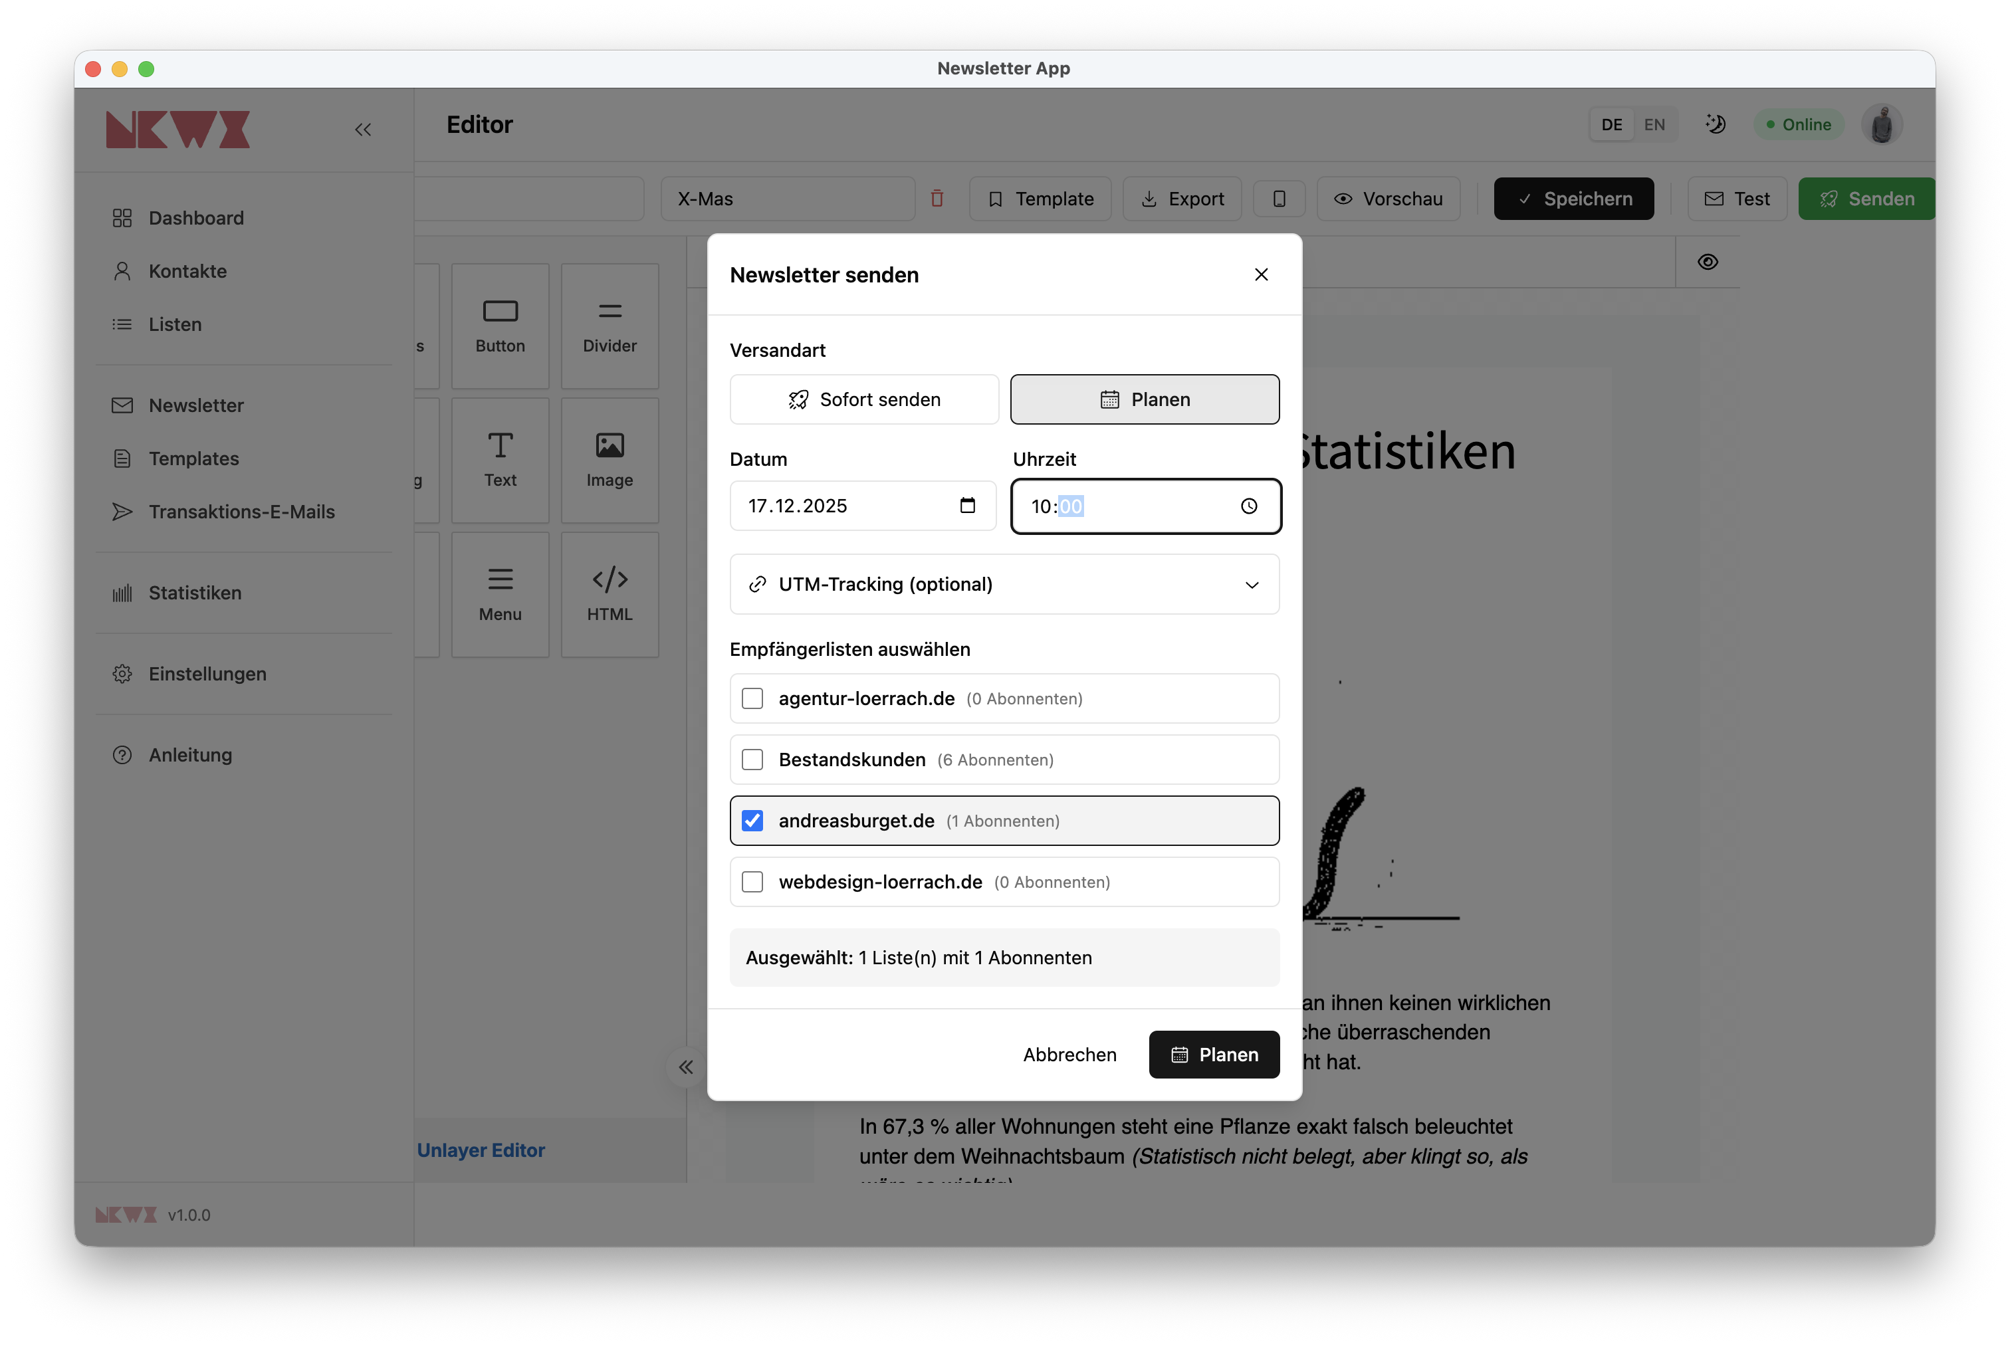Open the calendar picker in Datum field

967,505
